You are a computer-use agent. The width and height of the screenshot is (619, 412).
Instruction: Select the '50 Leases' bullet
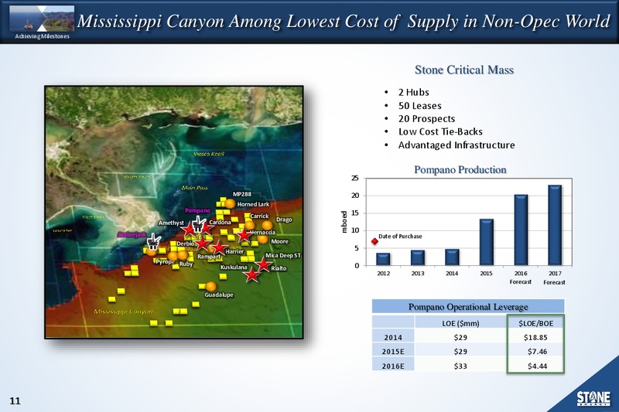(419, 106)
